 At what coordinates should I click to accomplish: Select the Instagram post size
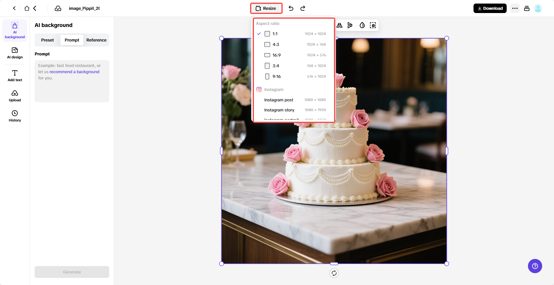278,100
